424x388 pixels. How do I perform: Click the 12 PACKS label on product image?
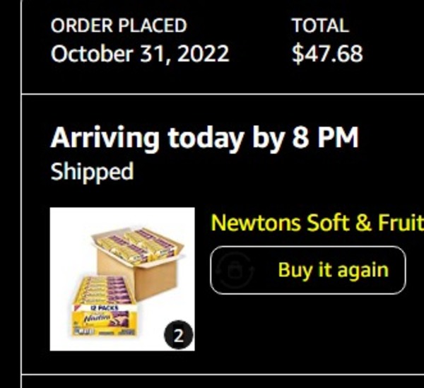click(106, 308)
